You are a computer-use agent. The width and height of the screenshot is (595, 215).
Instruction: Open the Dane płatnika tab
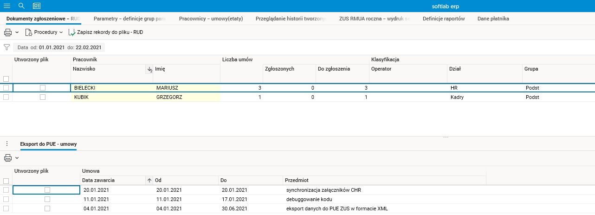click(x=493, y=19)
